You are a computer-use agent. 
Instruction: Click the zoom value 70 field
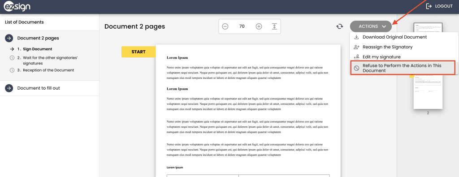242,26
